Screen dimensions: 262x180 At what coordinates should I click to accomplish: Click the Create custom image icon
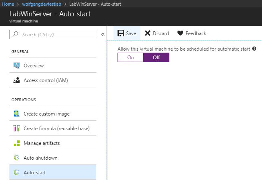coord(17,113)
